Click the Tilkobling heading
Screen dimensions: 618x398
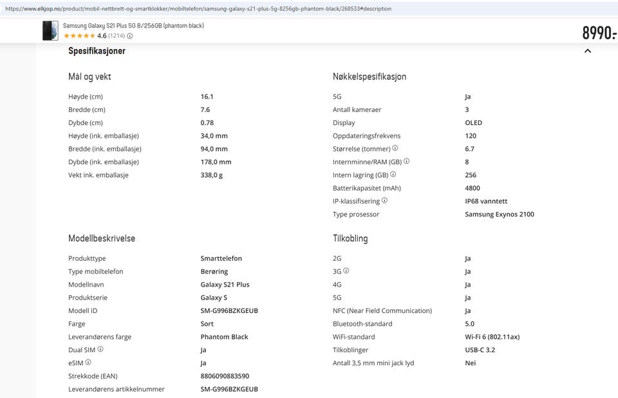pyautogui.click(x=350, y=238)
